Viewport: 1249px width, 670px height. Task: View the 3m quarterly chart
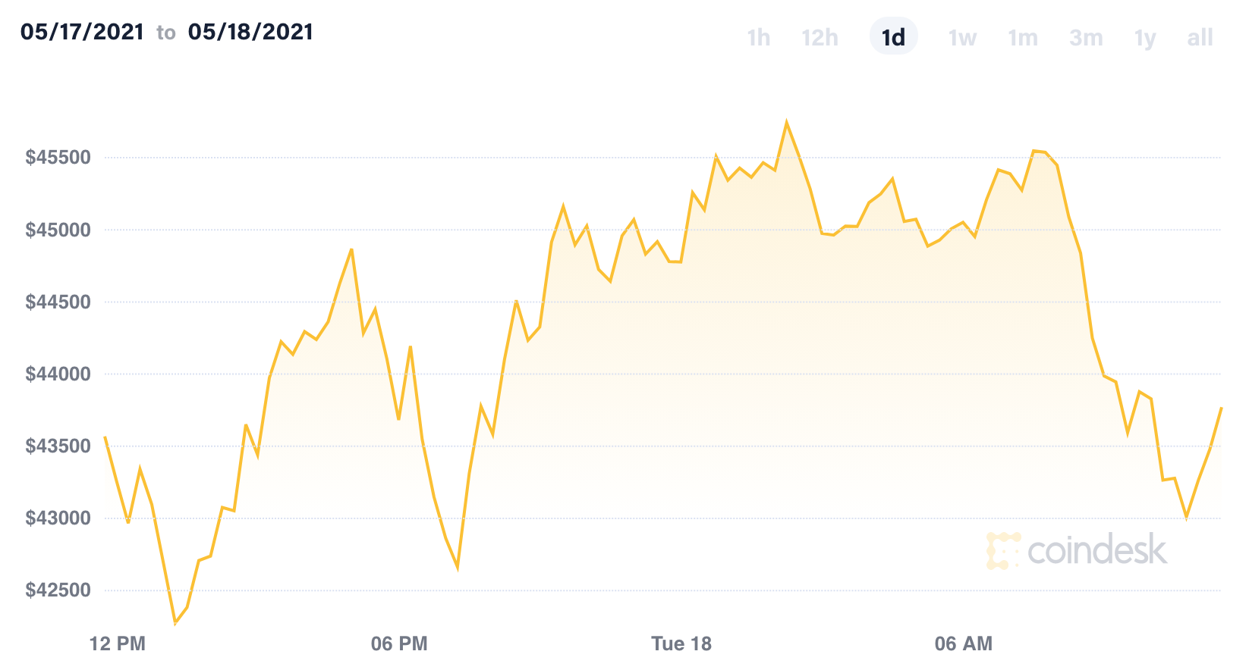[1085, 36]
